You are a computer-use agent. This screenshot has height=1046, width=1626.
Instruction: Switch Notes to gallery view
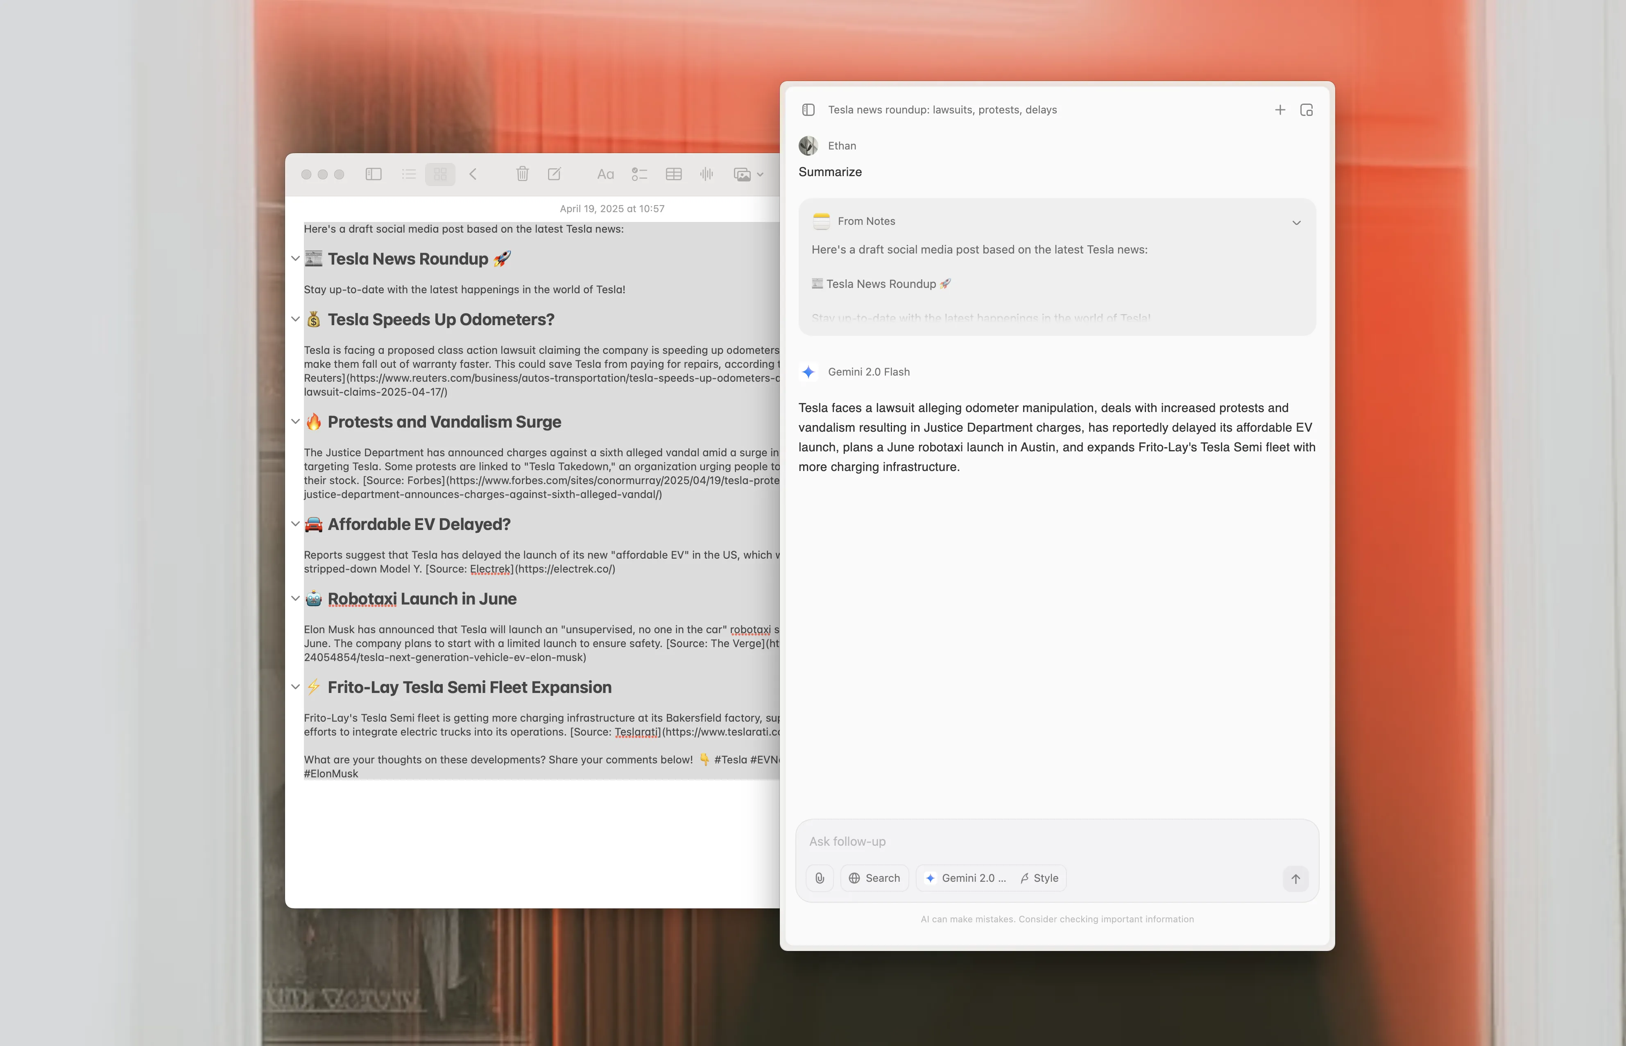coord(440,174)
